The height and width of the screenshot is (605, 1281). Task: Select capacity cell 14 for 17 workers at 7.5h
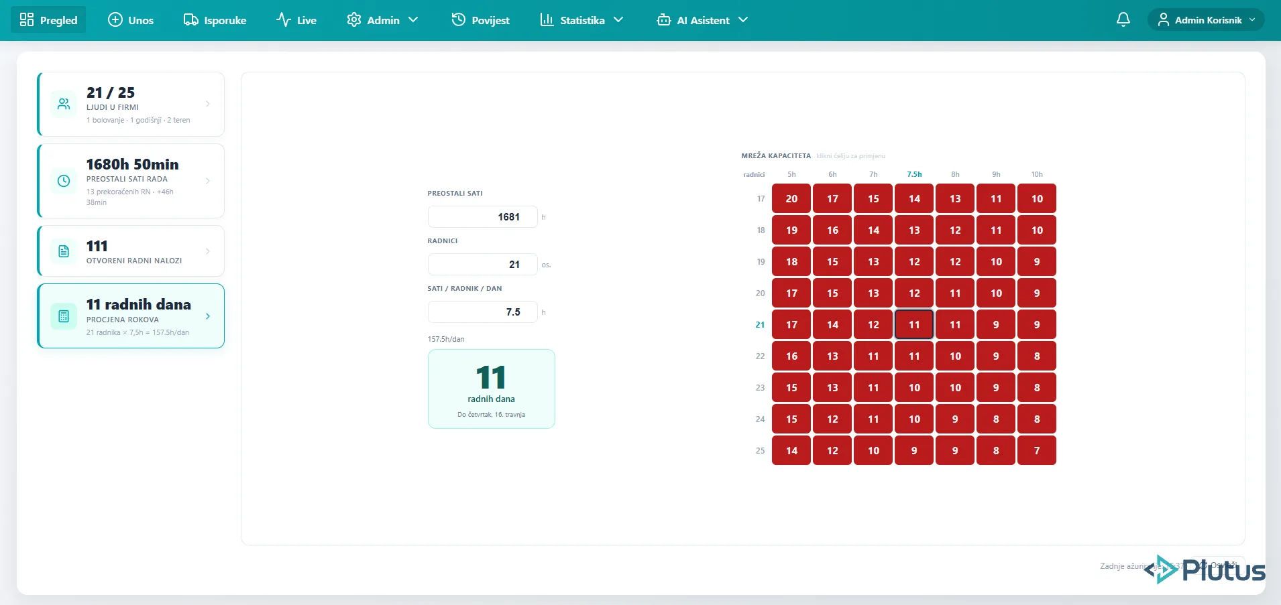click(914, 198)
